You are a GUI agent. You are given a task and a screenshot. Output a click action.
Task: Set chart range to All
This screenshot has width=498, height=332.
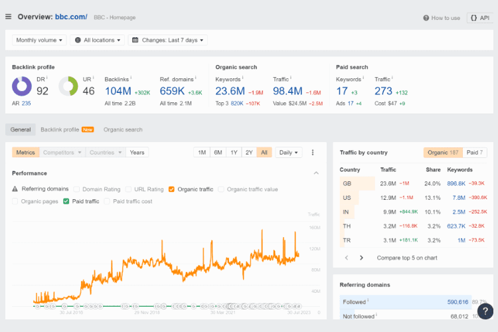coord(264,153)
